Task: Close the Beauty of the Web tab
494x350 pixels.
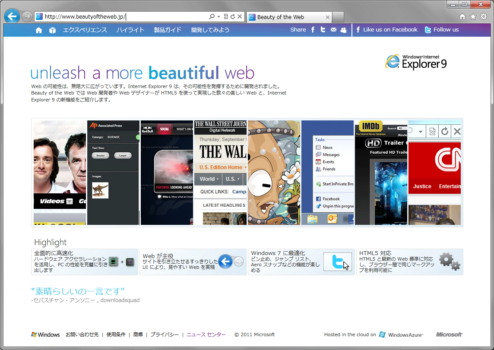Action: (x=328, y=17)
